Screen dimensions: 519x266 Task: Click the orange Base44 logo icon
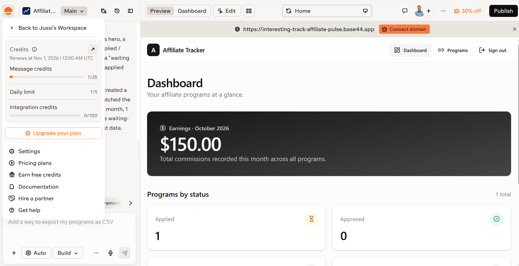pos(8,11)
